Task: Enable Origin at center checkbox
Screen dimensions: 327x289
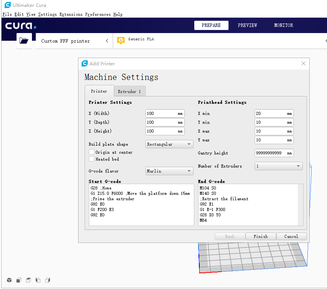Action: point(91,152)
